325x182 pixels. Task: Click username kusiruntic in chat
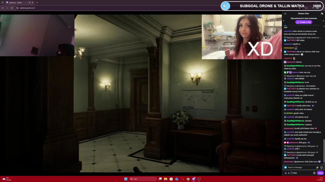291,62
